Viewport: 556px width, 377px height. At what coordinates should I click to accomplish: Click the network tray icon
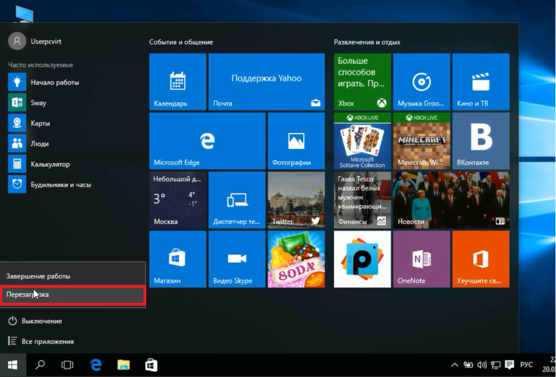[x=495, y=365]
